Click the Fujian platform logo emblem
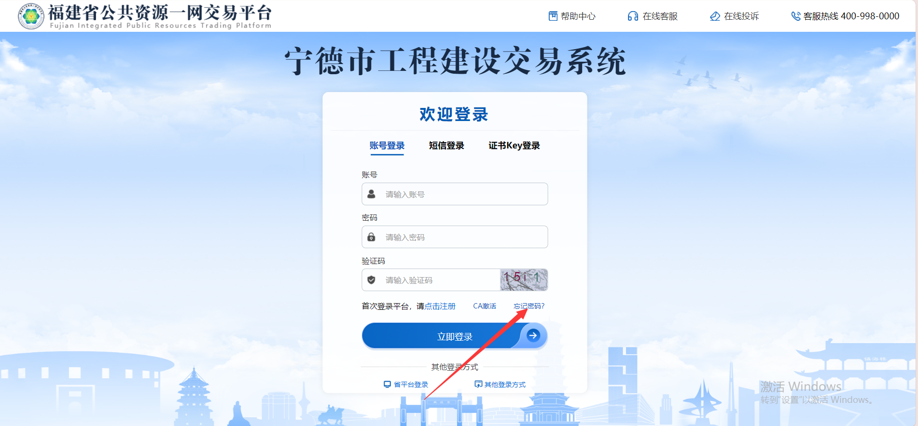 click(x=31, y=16)
